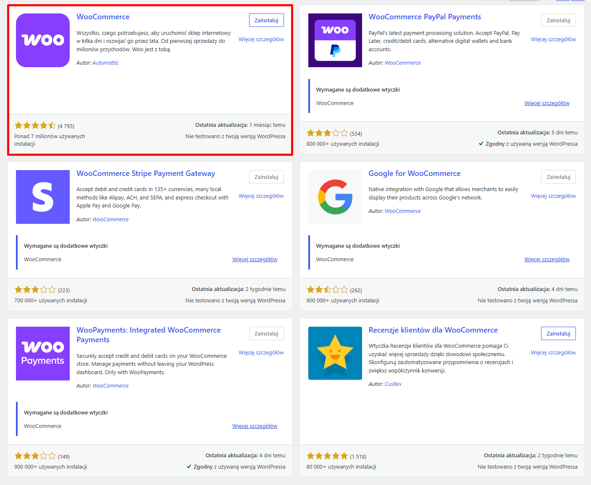Screen dimensions: 591x485
Task: Click Więcej szczegółów beside Recenzje klientów description
Action: tap(553, 352)
